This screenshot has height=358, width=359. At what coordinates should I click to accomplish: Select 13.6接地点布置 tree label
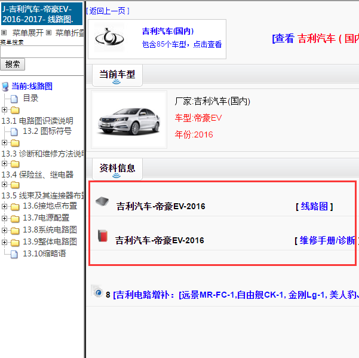pos(50,206)
